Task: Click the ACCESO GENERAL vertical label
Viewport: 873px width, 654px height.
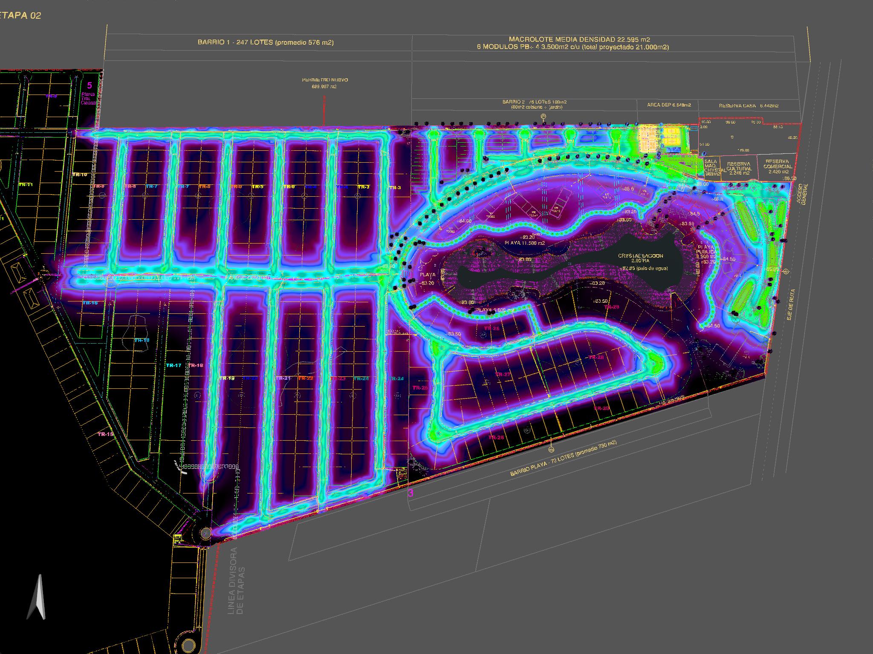Action: coord(802,195)
